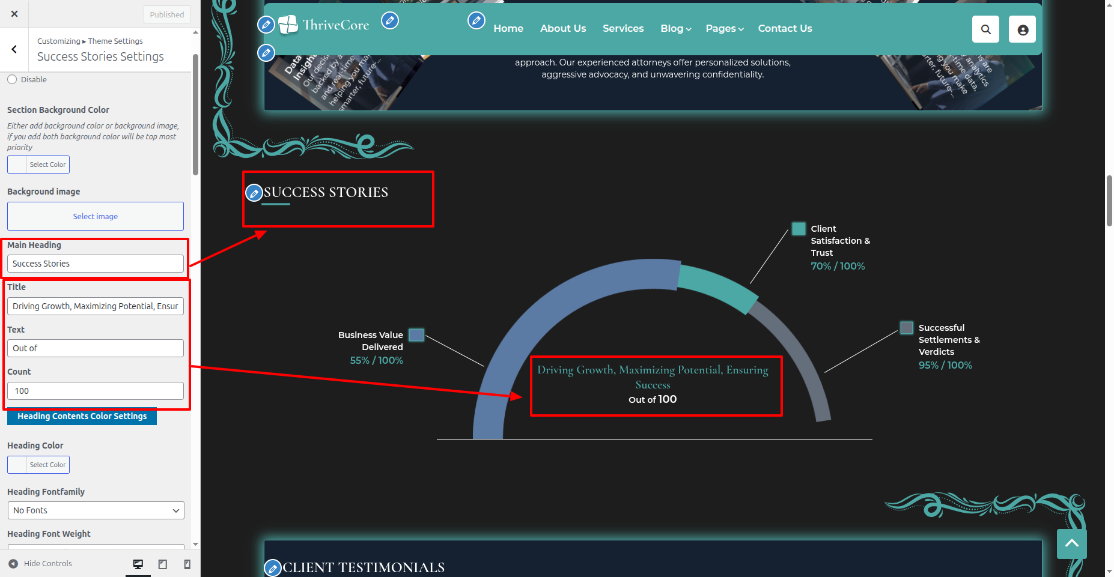This screenshot has height=577, width=1114.
Task: Open the About Us menu item
Action: pyautogui.click(x=562, y=28)
